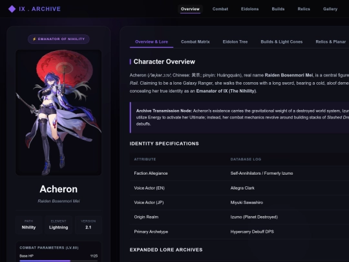
Task: Go to Combat in top navigation
Action: pos(220,9)
